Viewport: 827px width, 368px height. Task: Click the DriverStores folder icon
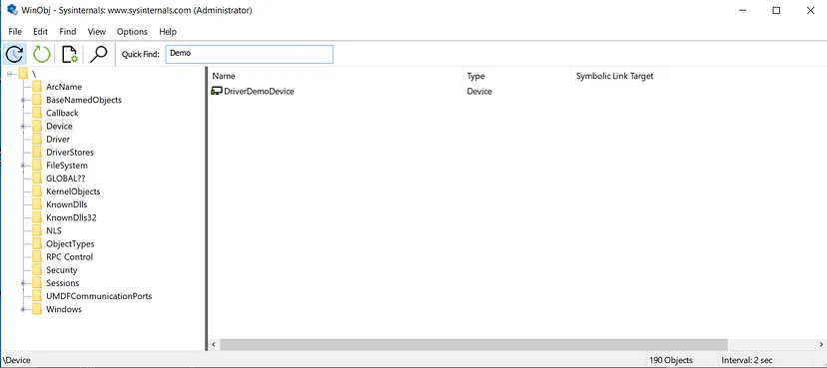[x=36, y=153]
